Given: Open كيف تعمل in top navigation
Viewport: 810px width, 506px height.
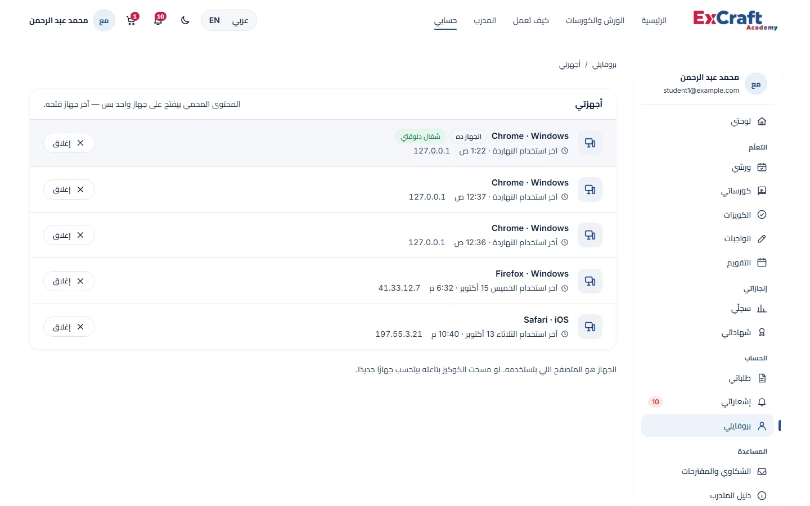Looking at the screenshot, I should click(531, 21).
